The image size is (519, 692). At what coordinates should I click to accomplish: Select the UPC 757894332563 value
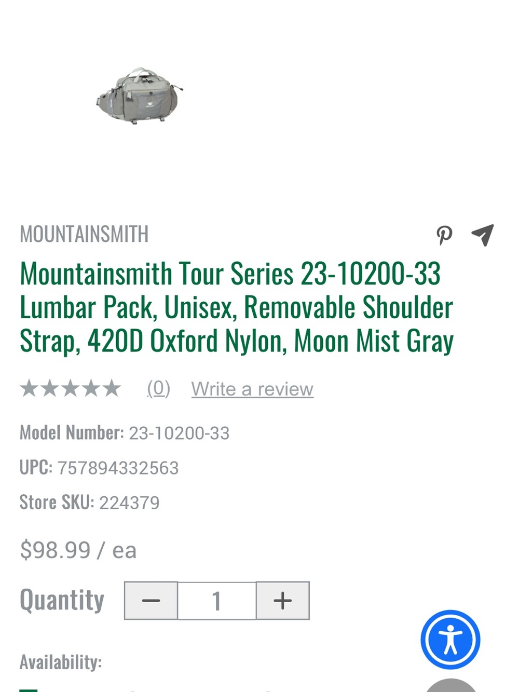click(118, 468)
